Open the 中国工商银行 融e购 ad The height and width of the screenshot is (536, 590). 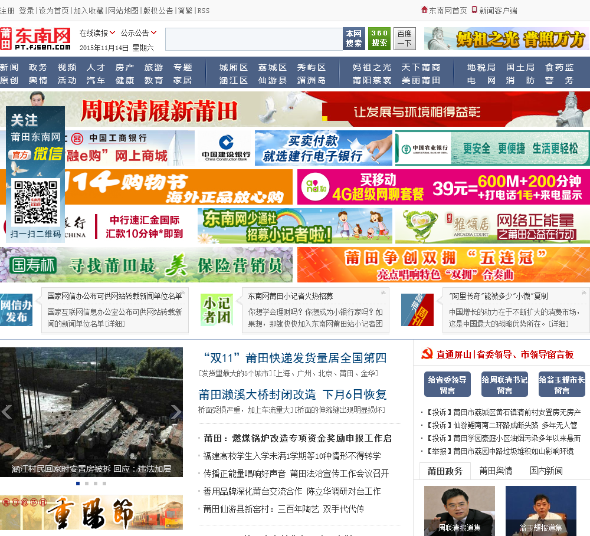(x=130, y=148)
